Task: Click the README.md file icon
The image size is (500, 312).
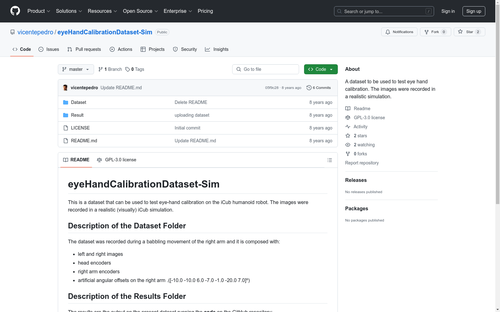Action: click(66, 141)
